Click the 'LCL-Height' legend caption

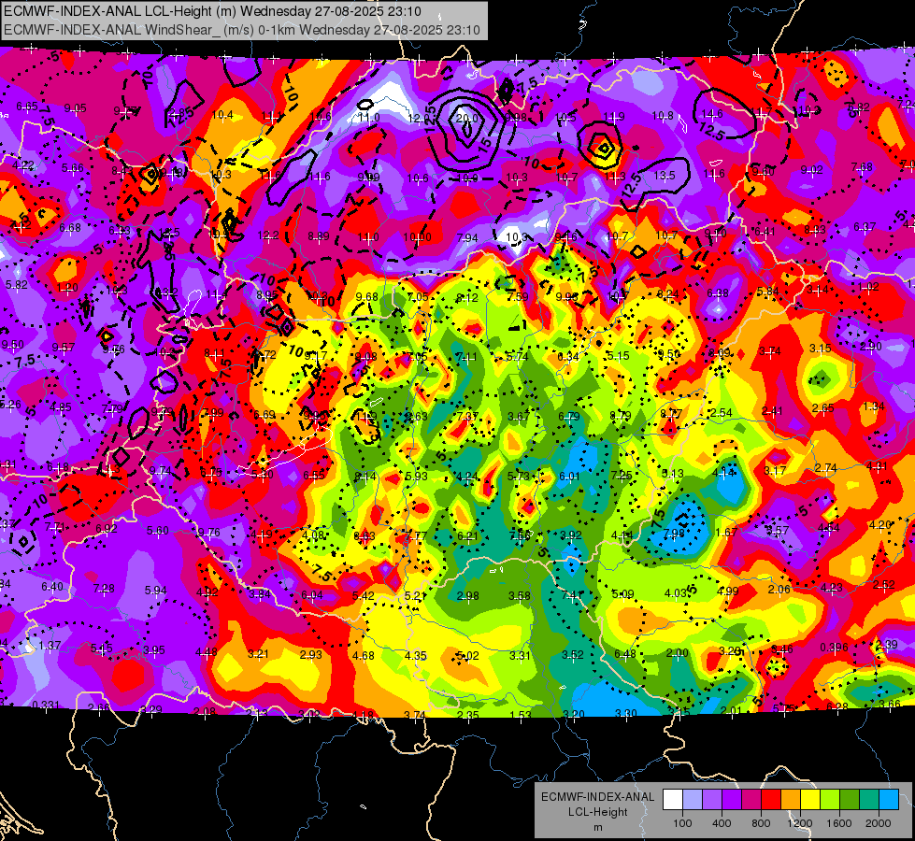pyautogui.click(x=597, y=812)
